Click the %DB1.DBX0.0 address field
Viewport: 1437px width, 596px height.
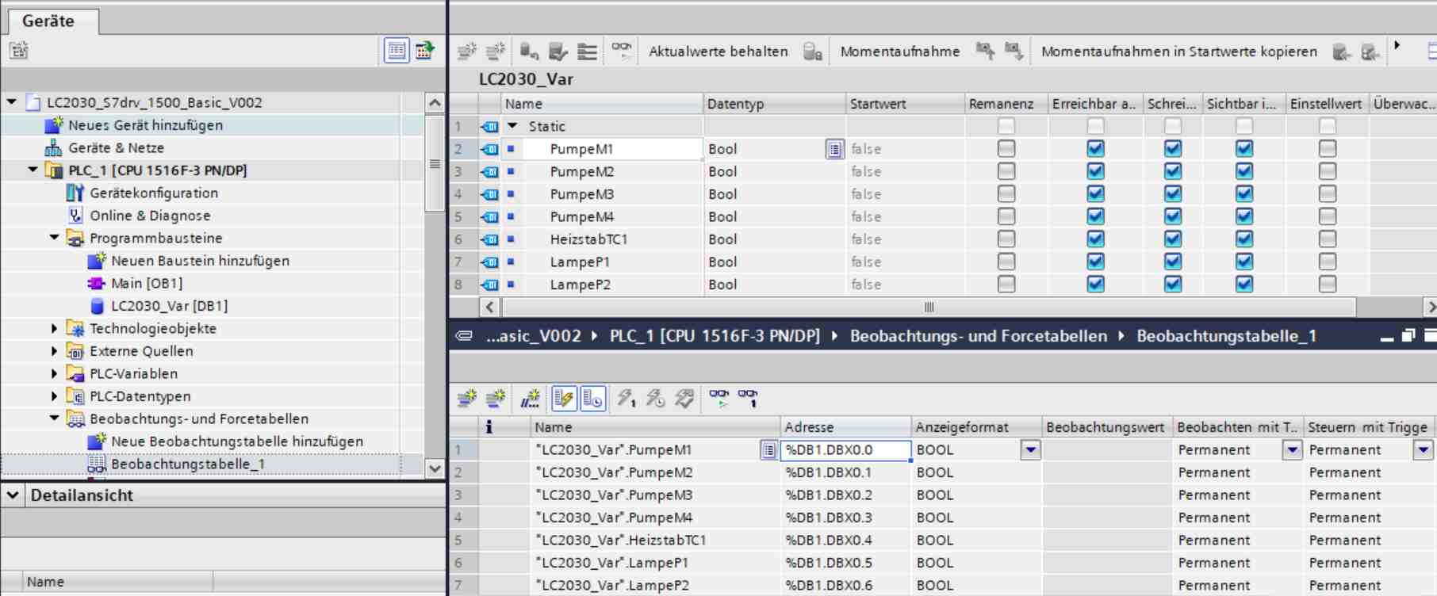845,450
